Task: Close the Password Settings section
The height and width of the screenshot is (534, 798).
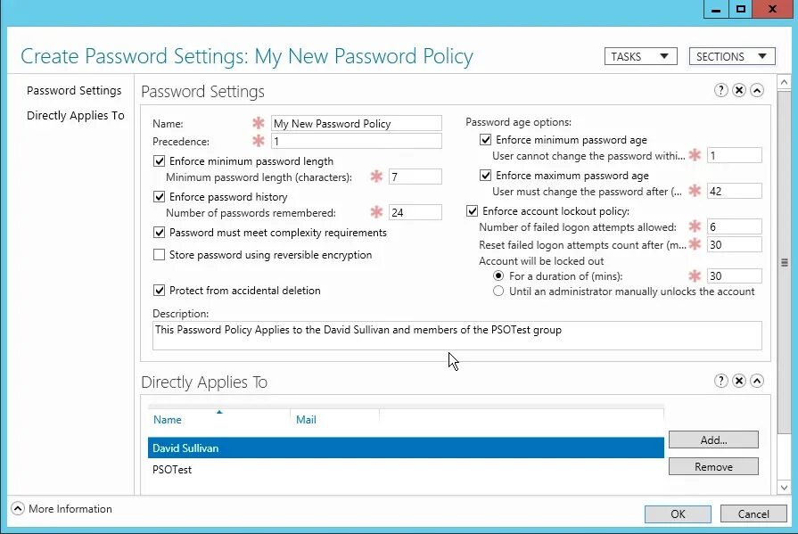Action: point(739,90)
